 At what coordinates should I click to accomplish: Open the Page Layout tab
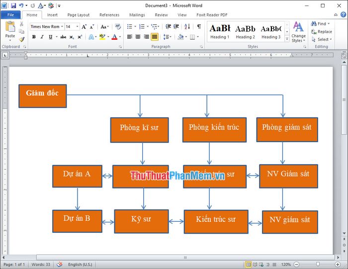point(79,15)
